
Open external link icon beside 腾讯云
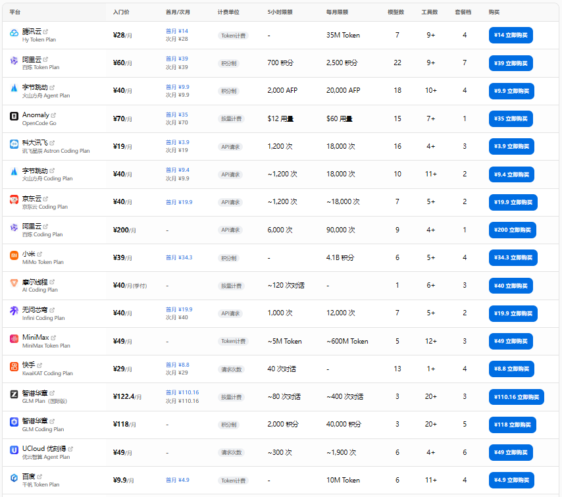click(45, 32)
